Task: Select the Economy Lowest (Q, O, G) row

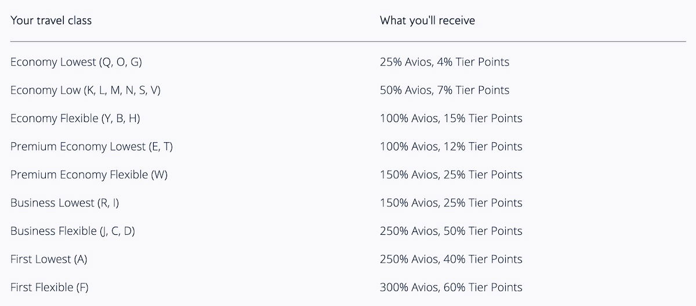Action: [348, 62]
